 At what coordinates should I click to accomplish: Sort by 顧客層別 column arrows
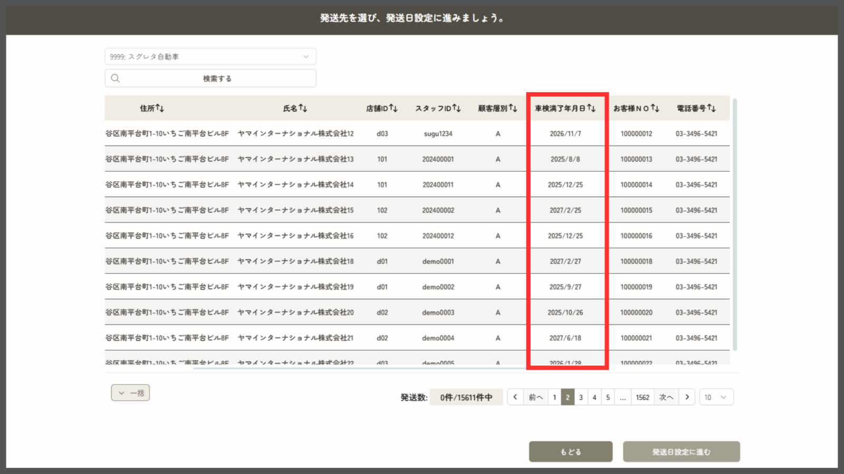[513, 108]
